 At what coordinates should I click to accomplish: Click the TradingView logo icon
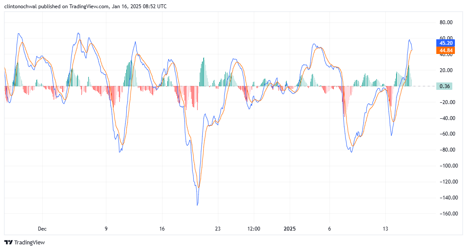[8, 243]
